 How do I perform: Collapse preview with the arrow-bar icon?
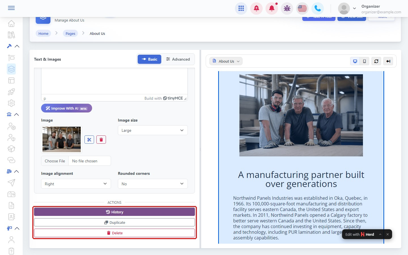pos(388,61)
